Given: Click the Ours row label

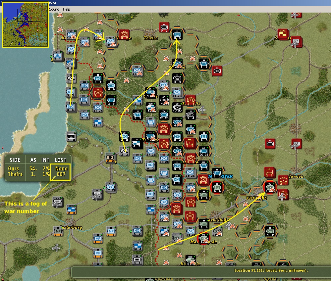Looking at the screenshot, I should (x=14, y=169).
